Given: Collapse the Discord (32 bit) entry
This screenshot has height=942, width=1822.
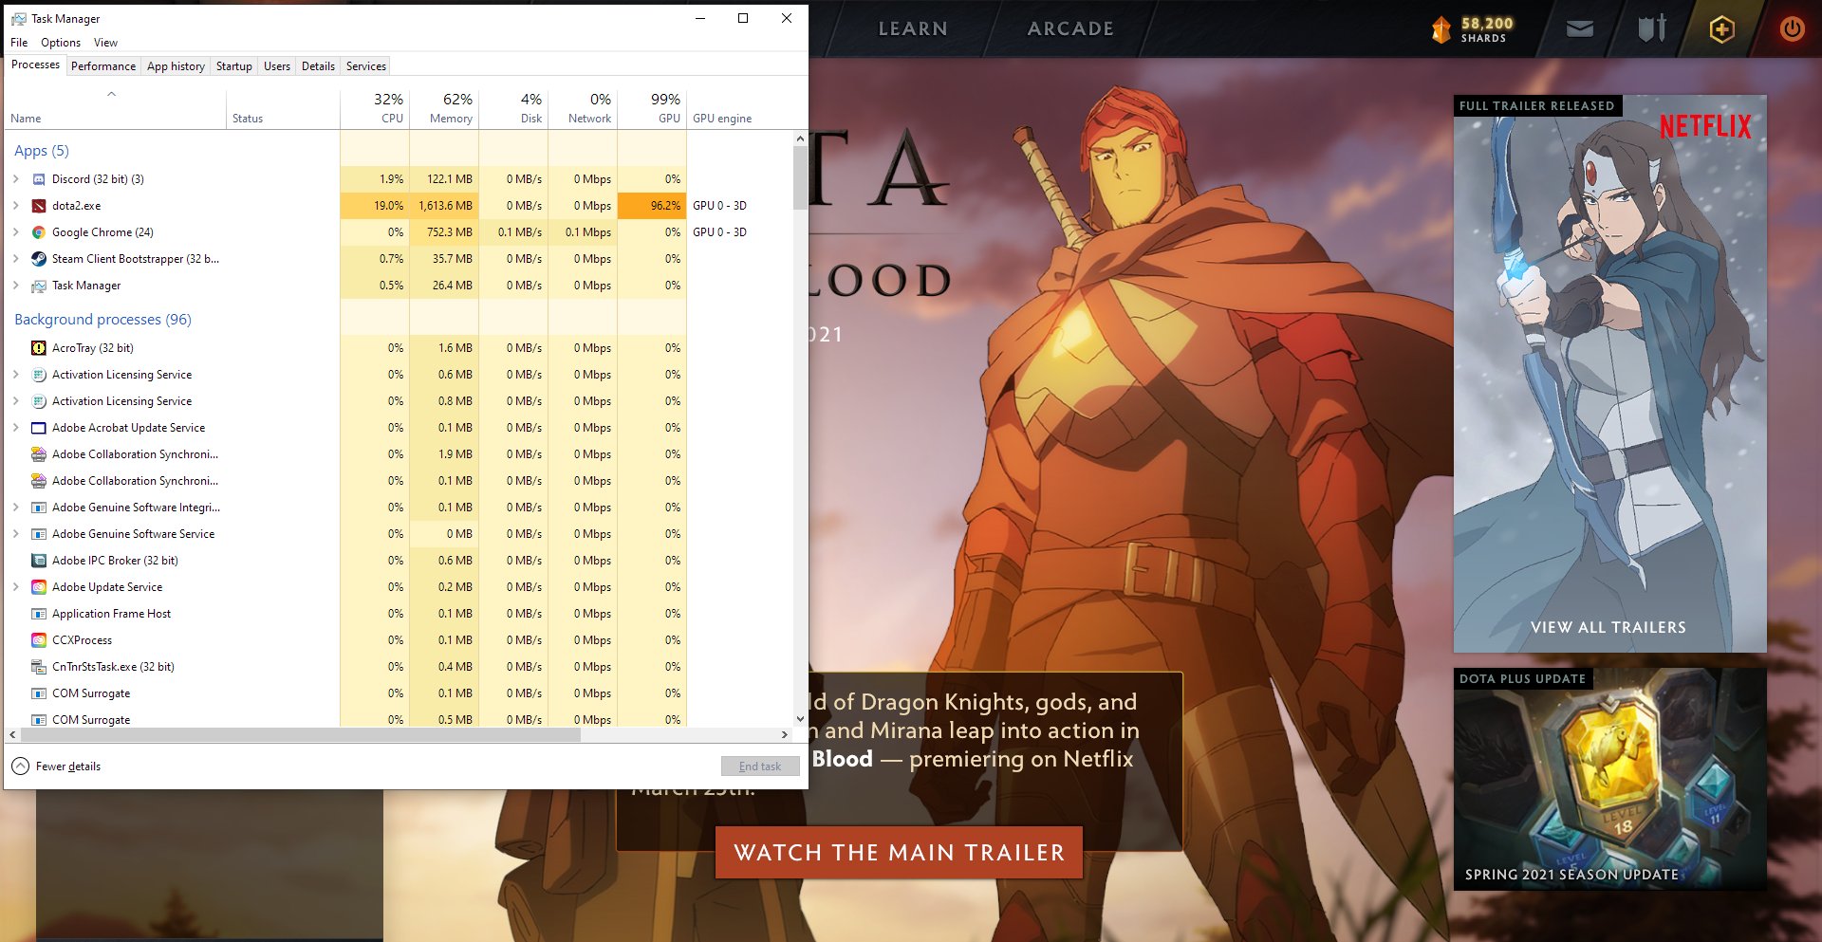Looking at the screenshot, I should click(15, 178).
